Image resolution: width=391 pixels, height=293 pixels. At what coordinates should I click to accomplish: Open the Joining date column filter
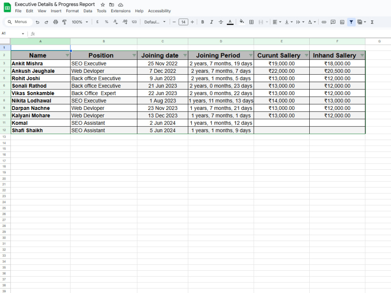tap(185, 55)
